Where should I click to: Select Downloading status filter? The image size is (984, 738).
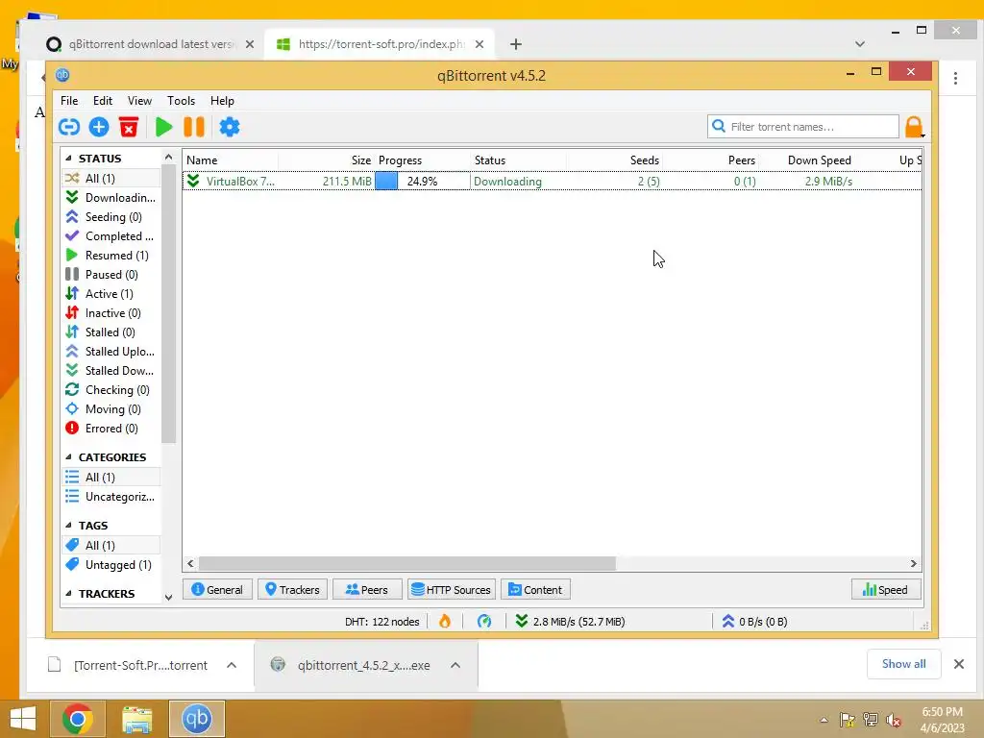pos(111,198)
